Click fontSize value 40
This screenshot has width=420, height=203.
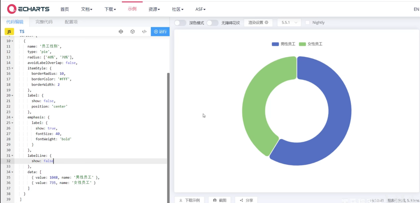[x=58, y=134]
